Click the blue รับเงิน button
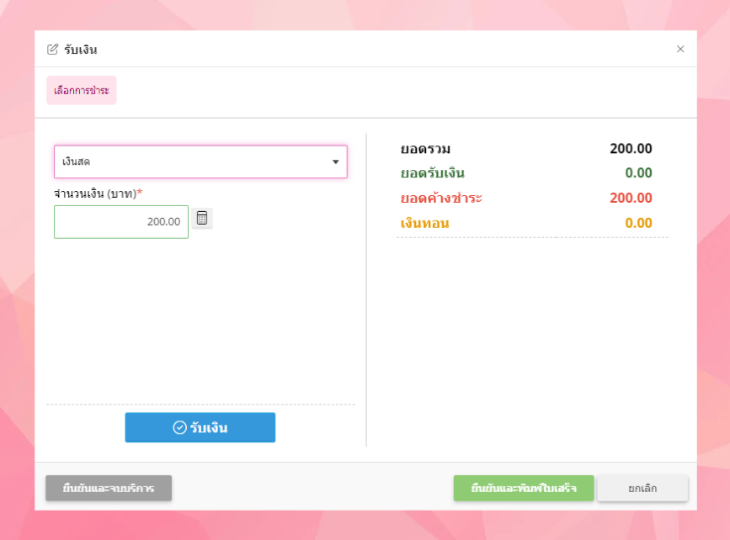This screenshot has width=730, height=540. click(200, 427)
